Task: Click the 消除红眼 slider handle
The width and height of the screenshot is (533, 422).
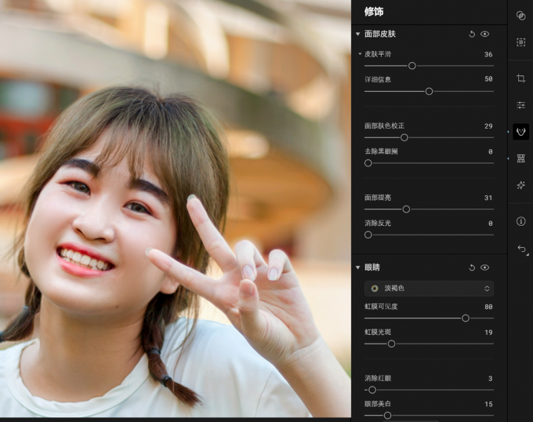Action: (372, 390)
